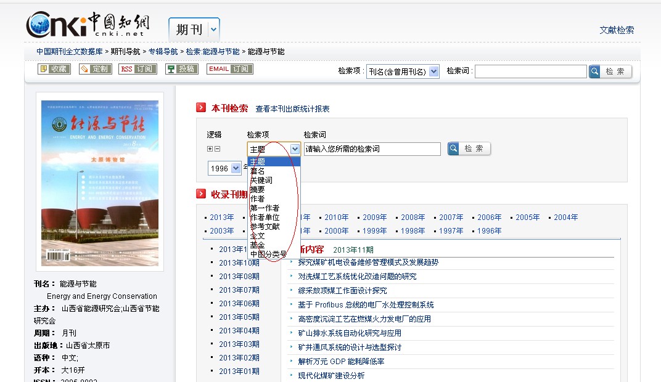This screenshot has width=661, height=382.
Task: Click the CNKI logo
Action: click(x=88, y=25)
